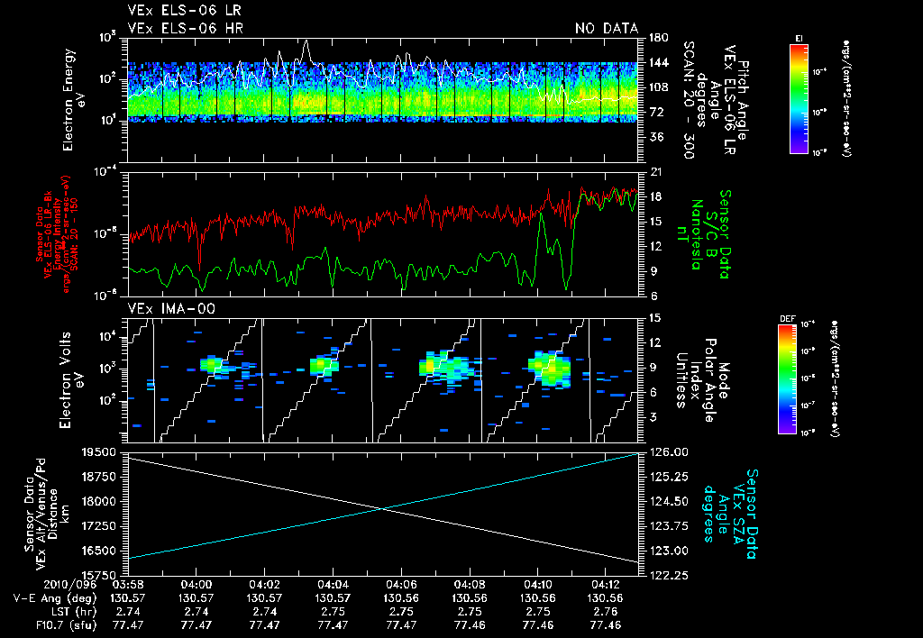Viewport: 923px width, 638px height.
Task: Select the VEx ELS-06 LR title
Action: (x=184, y=11)
